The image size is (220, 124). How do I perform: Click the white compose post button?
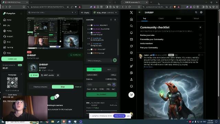point(131,95)
